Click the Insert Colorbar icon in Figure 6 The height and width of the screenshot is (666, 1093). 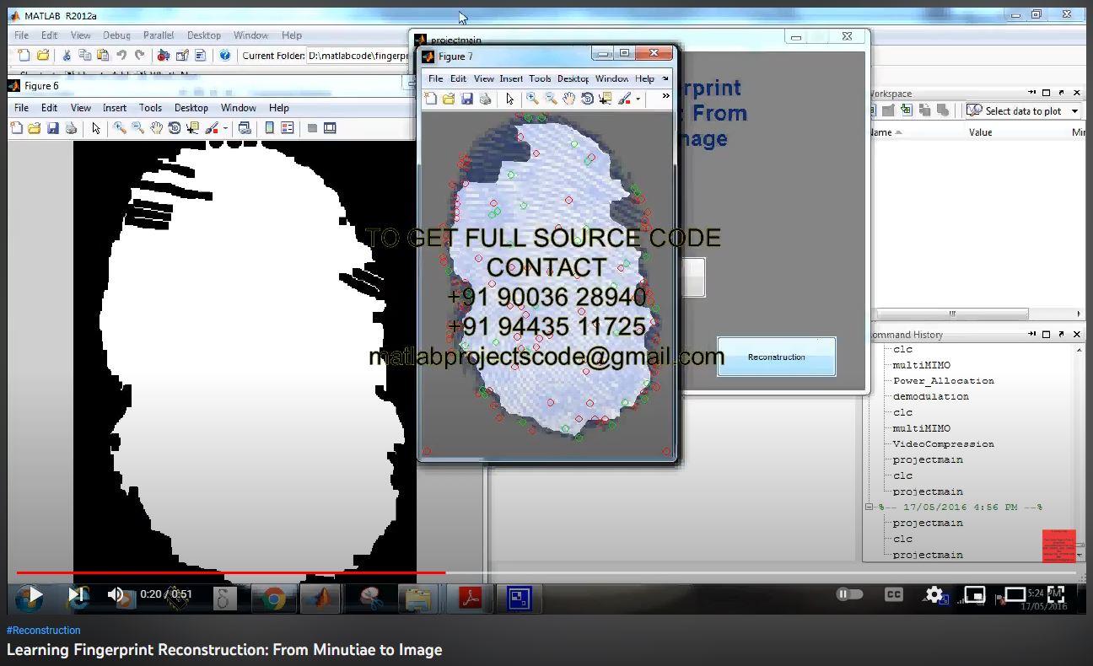269,128
